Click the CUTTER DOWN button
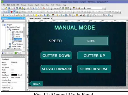This screenshot has width=128, height=95. (56, 56)
